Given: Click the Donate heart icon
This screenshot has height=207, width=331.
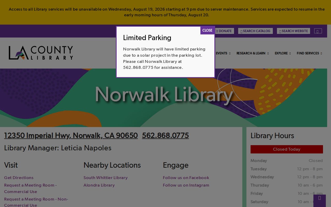Looking at the screenshot, I should [x=217, y=31].
